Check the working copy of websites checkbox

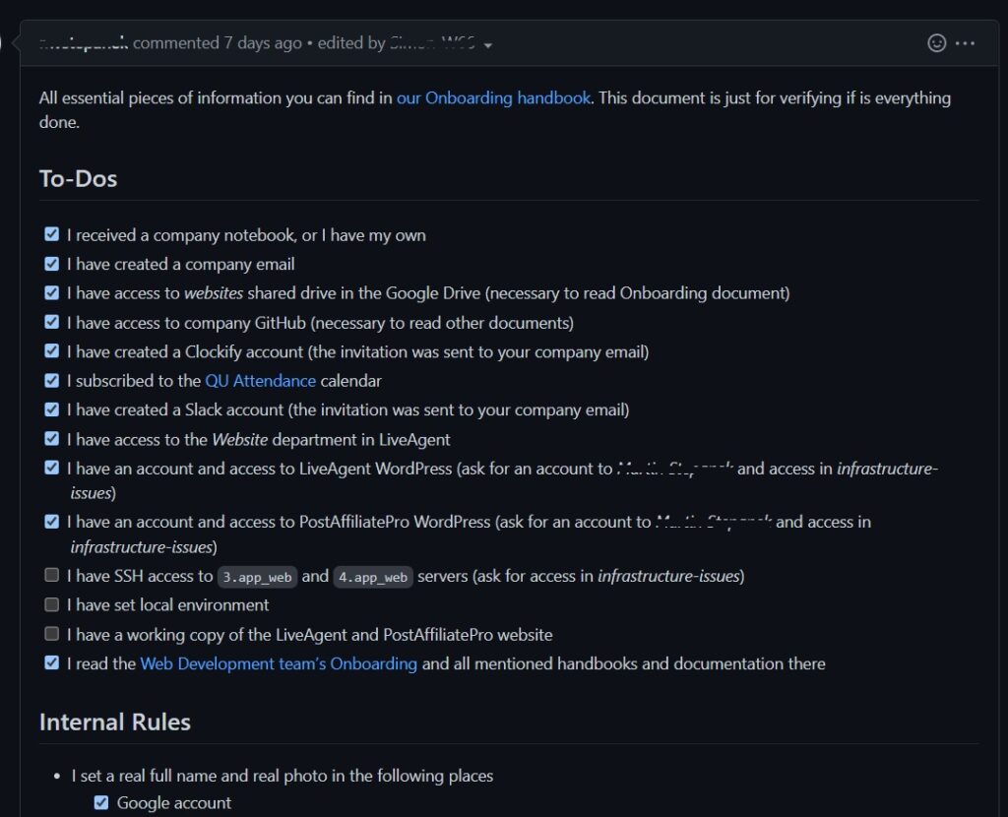click(x=51, y=634)
